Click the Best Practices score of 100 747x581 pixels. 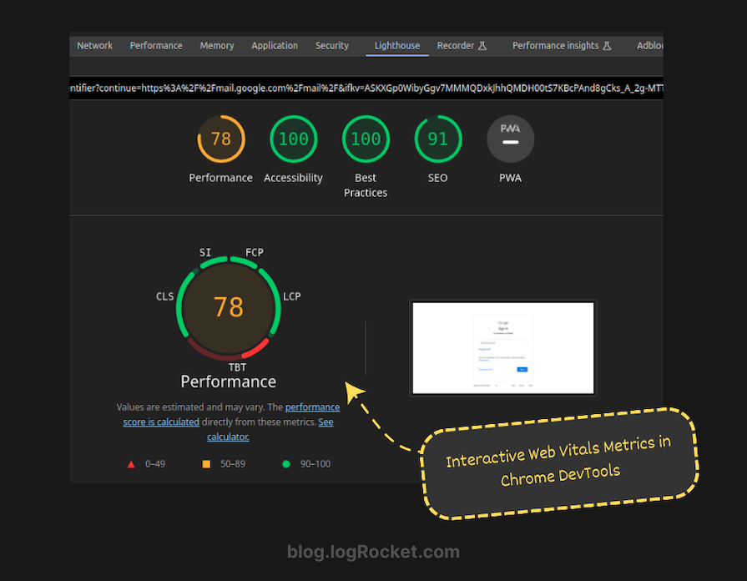point(366,139)
